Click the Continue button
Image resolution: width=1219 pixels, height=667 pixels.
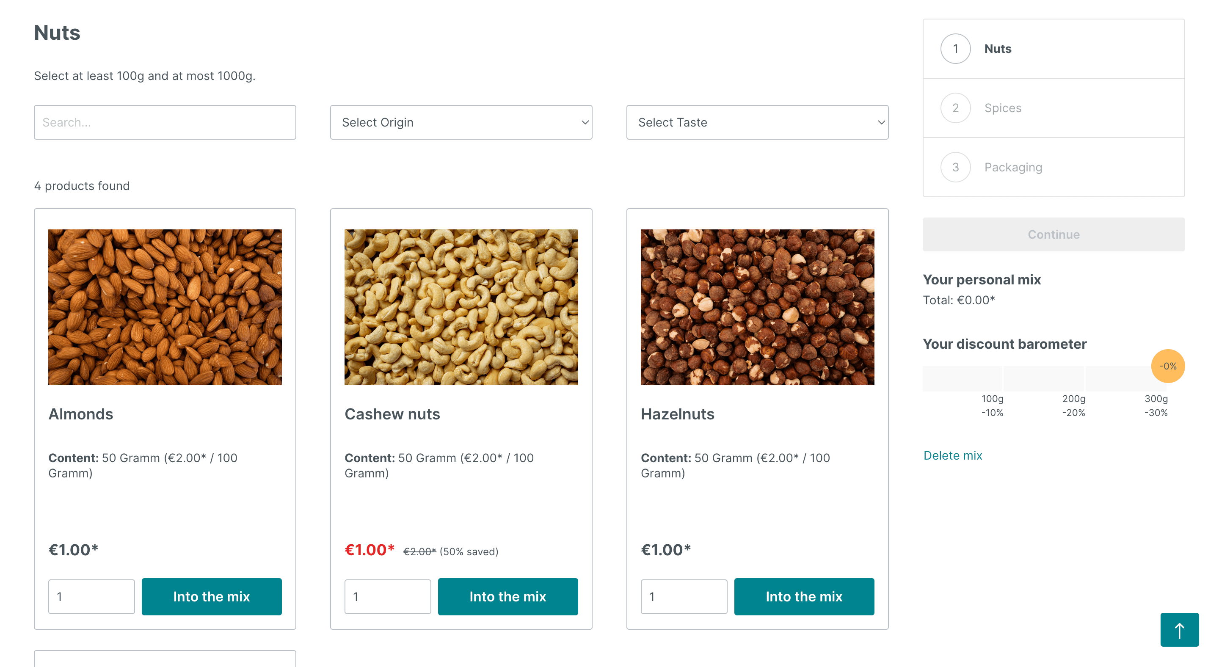[1054, 234]
